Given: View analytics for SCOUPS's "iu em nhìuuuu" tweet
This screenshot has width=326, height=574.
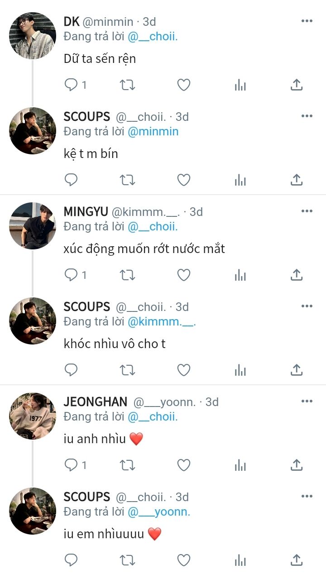Looking at the screenshot, I should click(240, 560).
